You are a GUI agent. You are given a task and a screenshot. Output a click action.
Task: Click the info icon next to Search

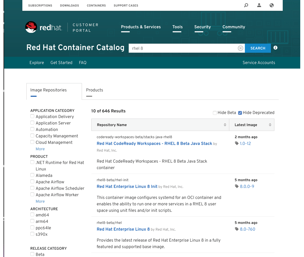pyautogui.click(x=275, y=48)
